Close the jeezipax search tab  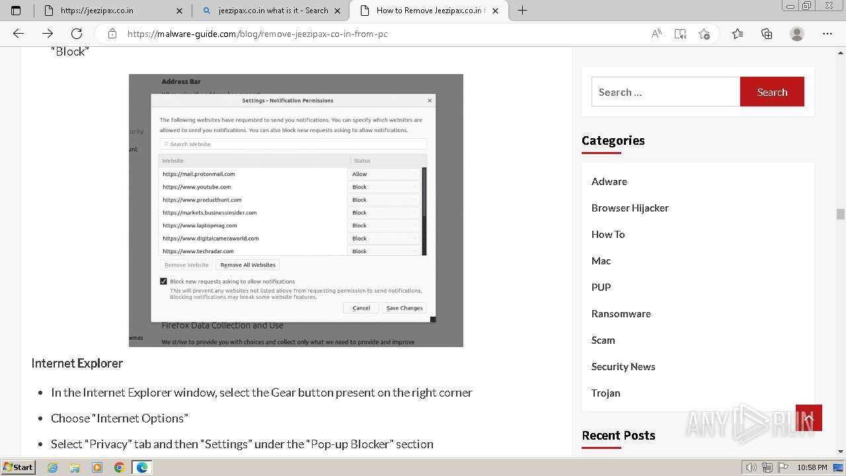click(x=338, y=11)
